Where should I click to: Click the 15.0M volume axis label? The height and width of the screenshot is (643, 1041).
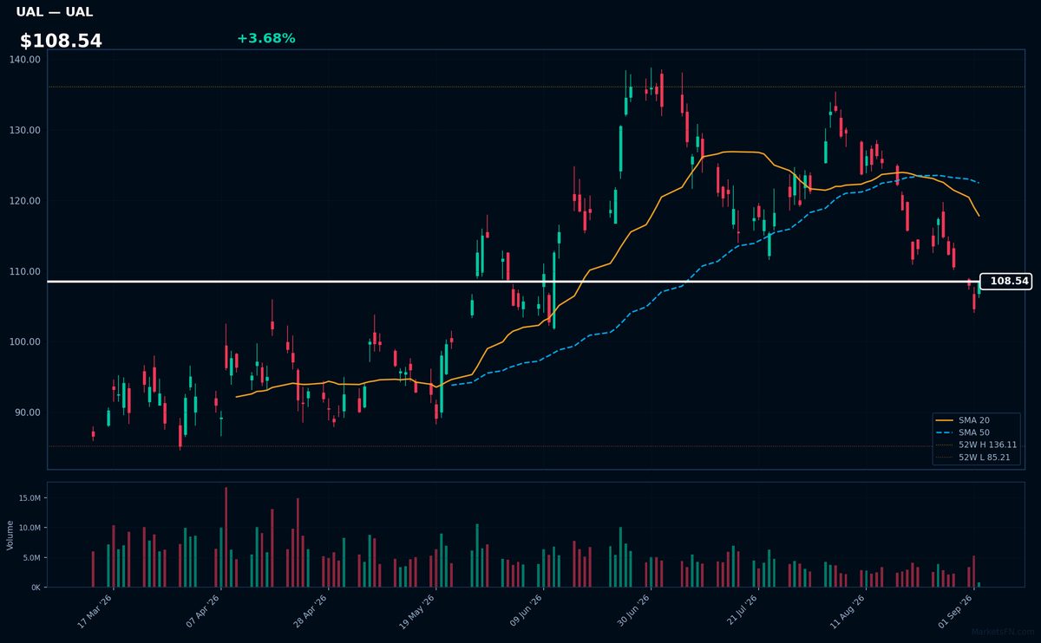pos(29,498)
